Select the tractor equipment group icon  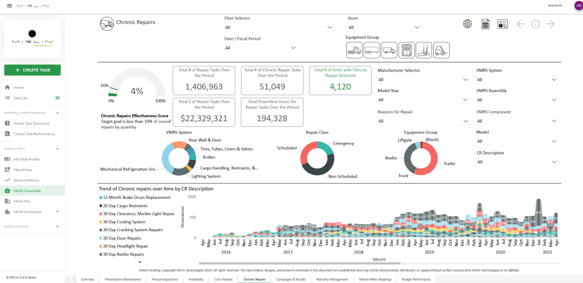click(354, 49)
